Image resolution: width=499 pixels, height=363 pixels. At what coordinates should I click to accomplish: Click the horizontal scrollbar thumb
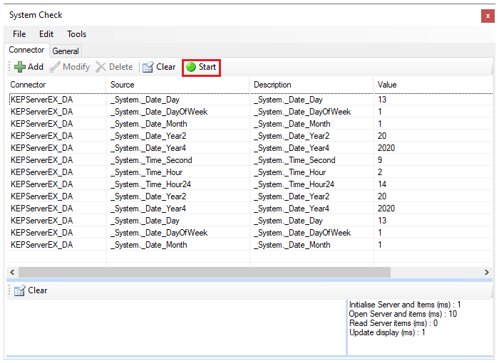coord(205,272)
